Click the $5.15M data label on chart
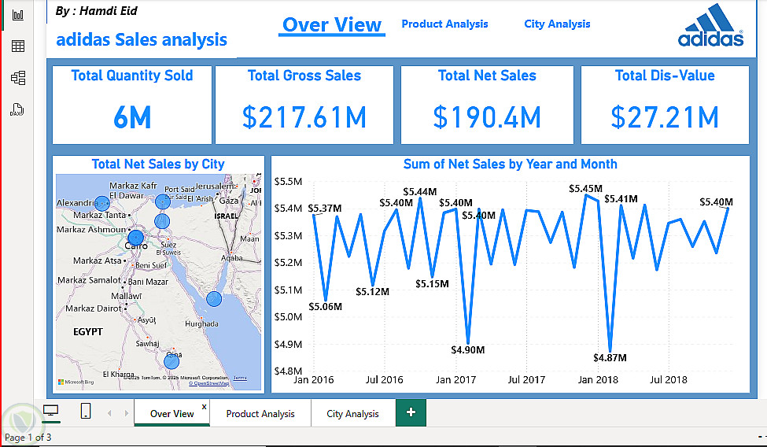767x447 pixels. coord(432,283)
